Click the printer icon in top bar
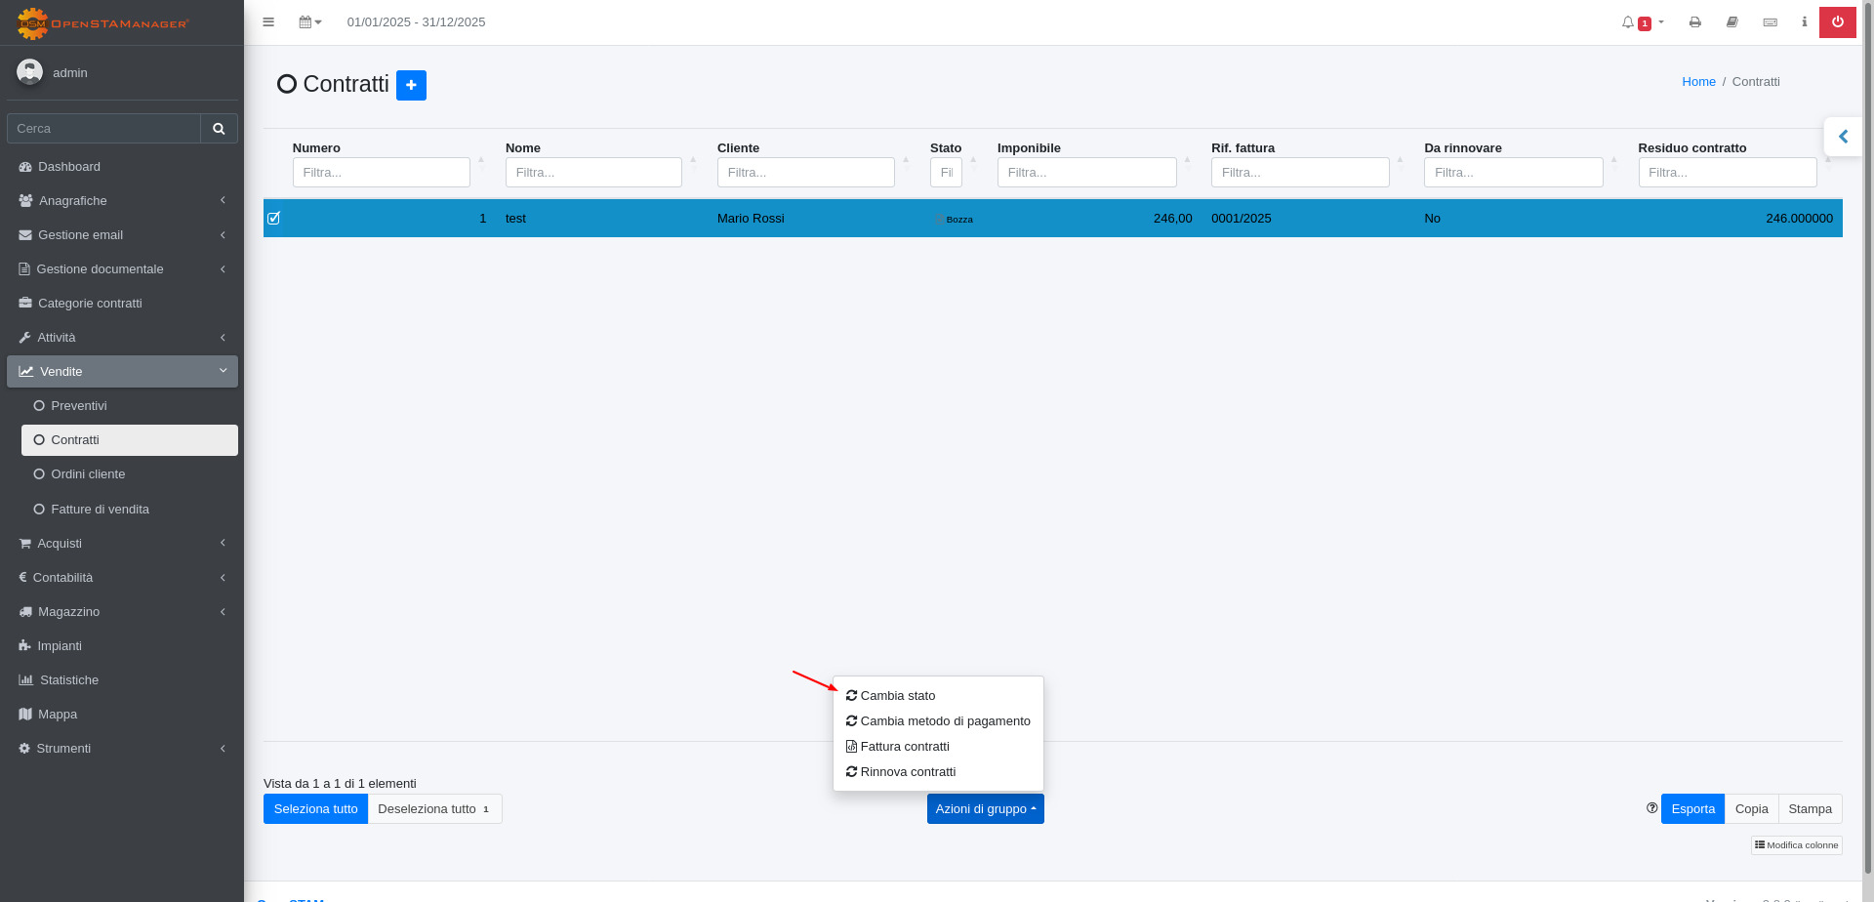 coord(1694,22)
